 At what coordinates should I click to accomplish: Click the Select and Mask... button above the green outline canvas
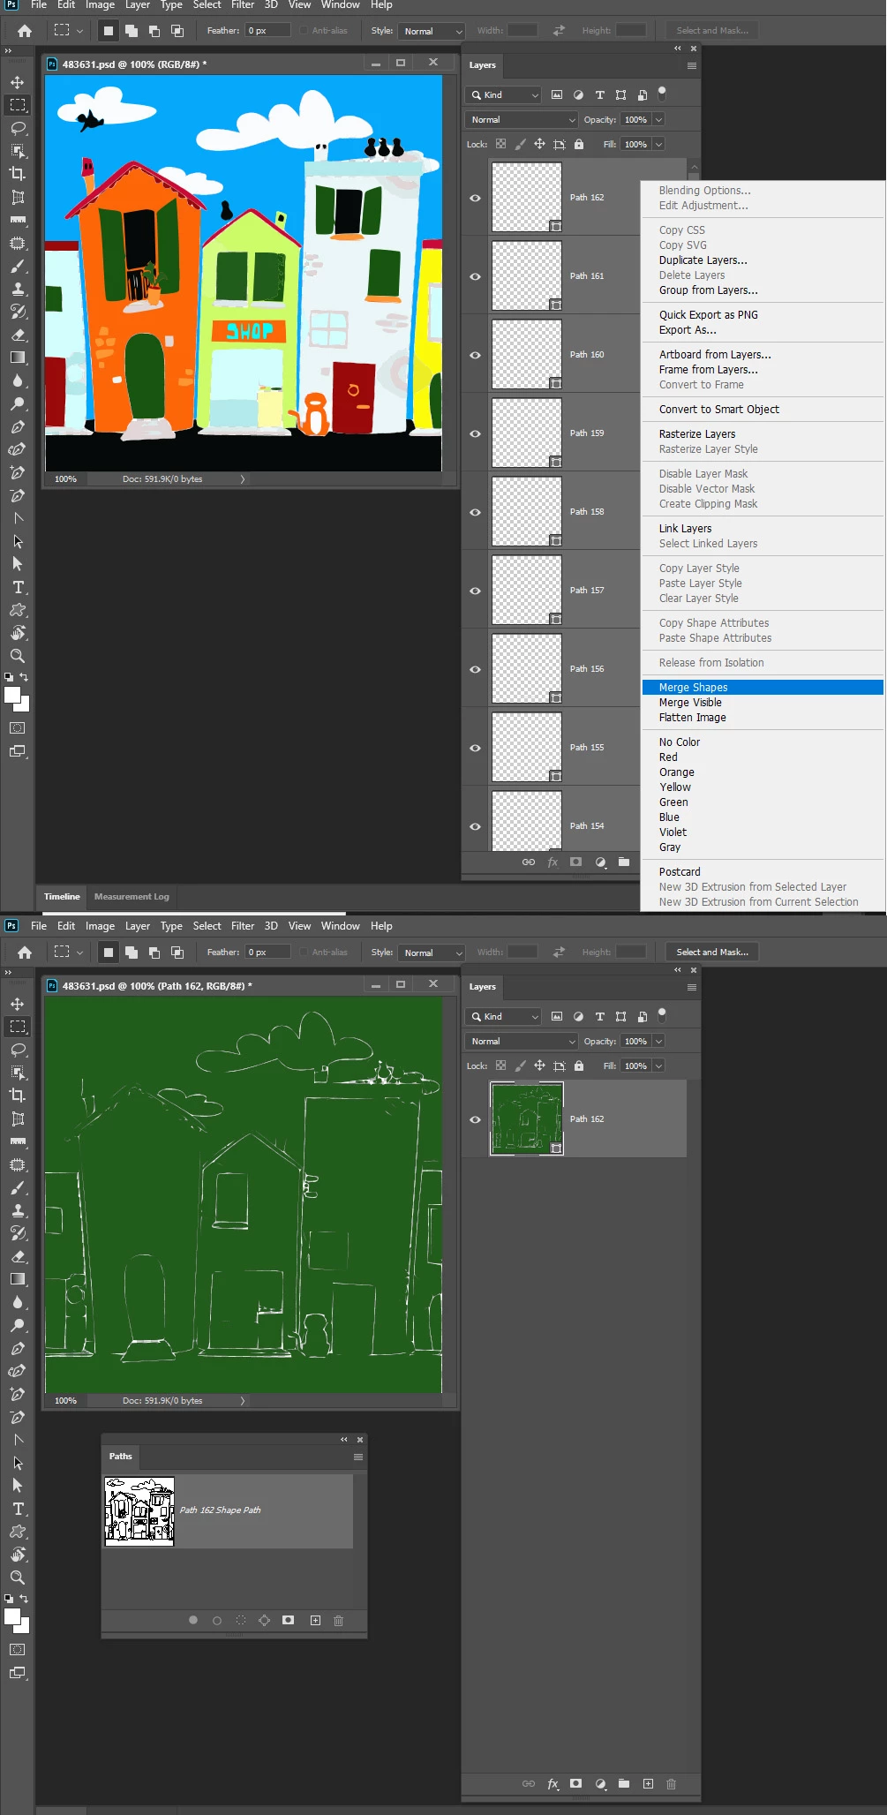tap(712, 952)
